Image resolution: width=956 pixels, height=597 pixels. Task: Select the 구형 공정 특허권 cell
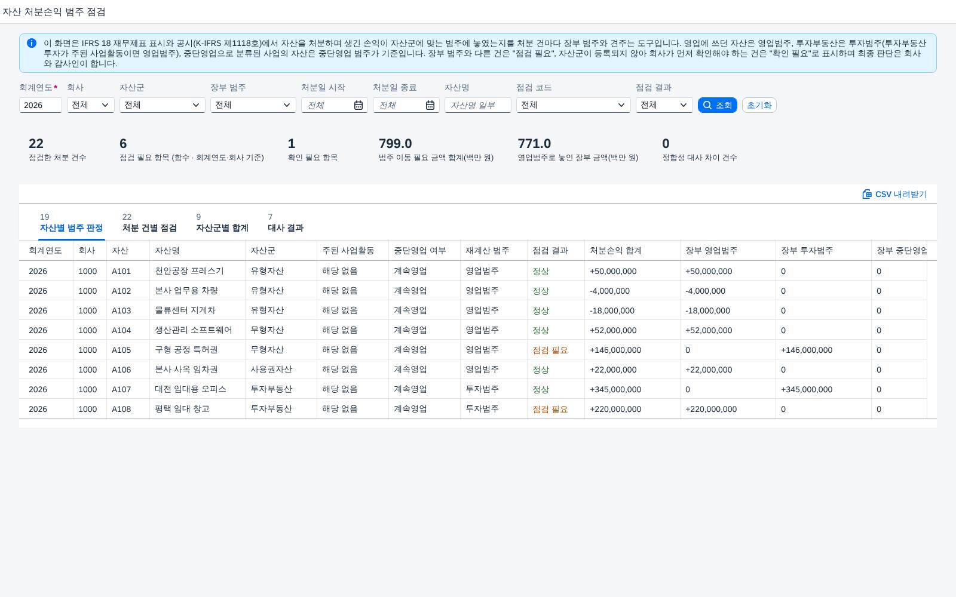(197, 350)
